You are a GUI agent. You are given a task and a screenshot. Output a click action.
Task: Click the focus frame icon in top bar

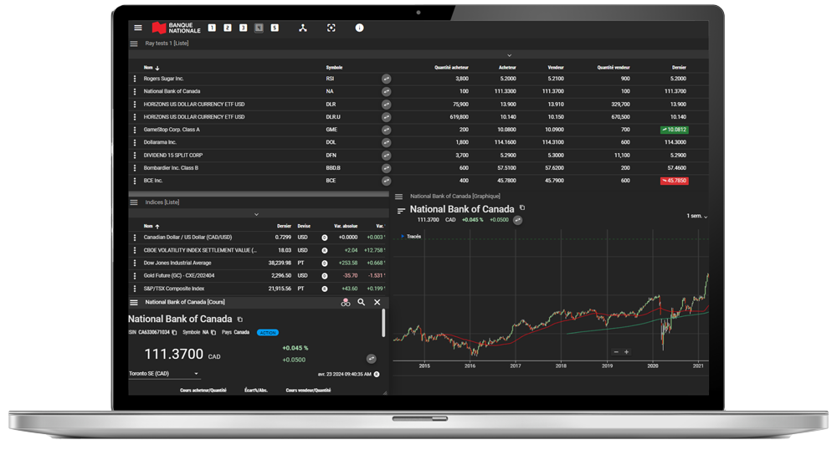pos(331,28)
